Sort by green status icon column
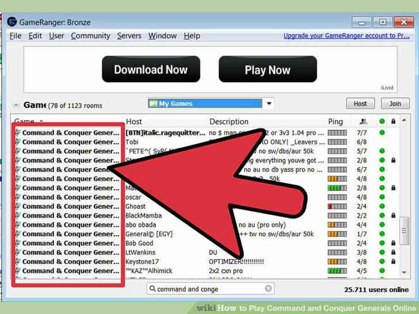Image resolution: width=419 pixels, height=314 pixels. [382, 121]
